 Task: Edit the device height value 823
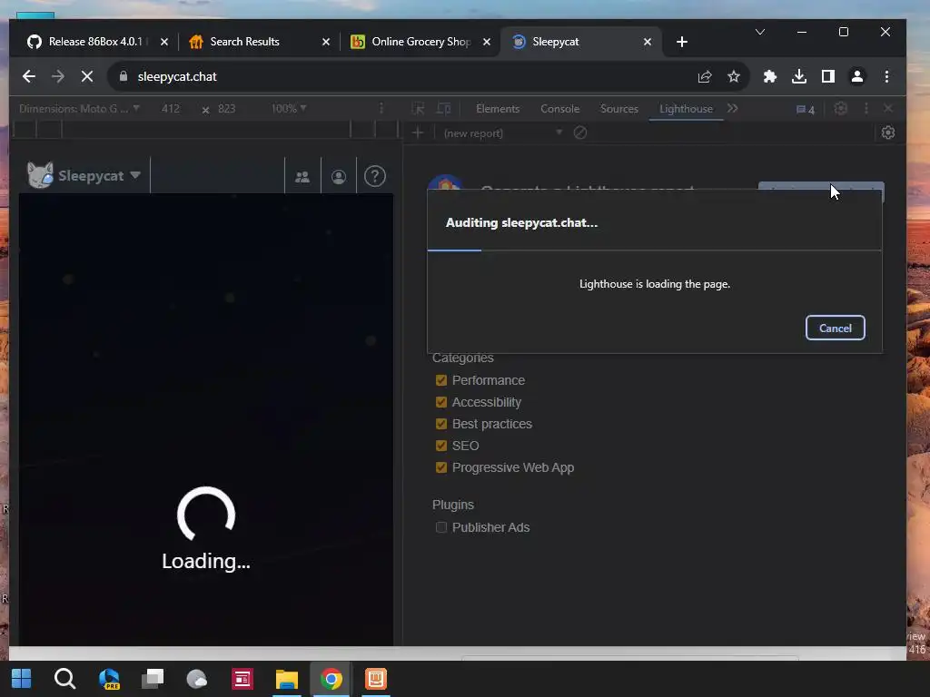pyautogui.click(x=226, y=109)
